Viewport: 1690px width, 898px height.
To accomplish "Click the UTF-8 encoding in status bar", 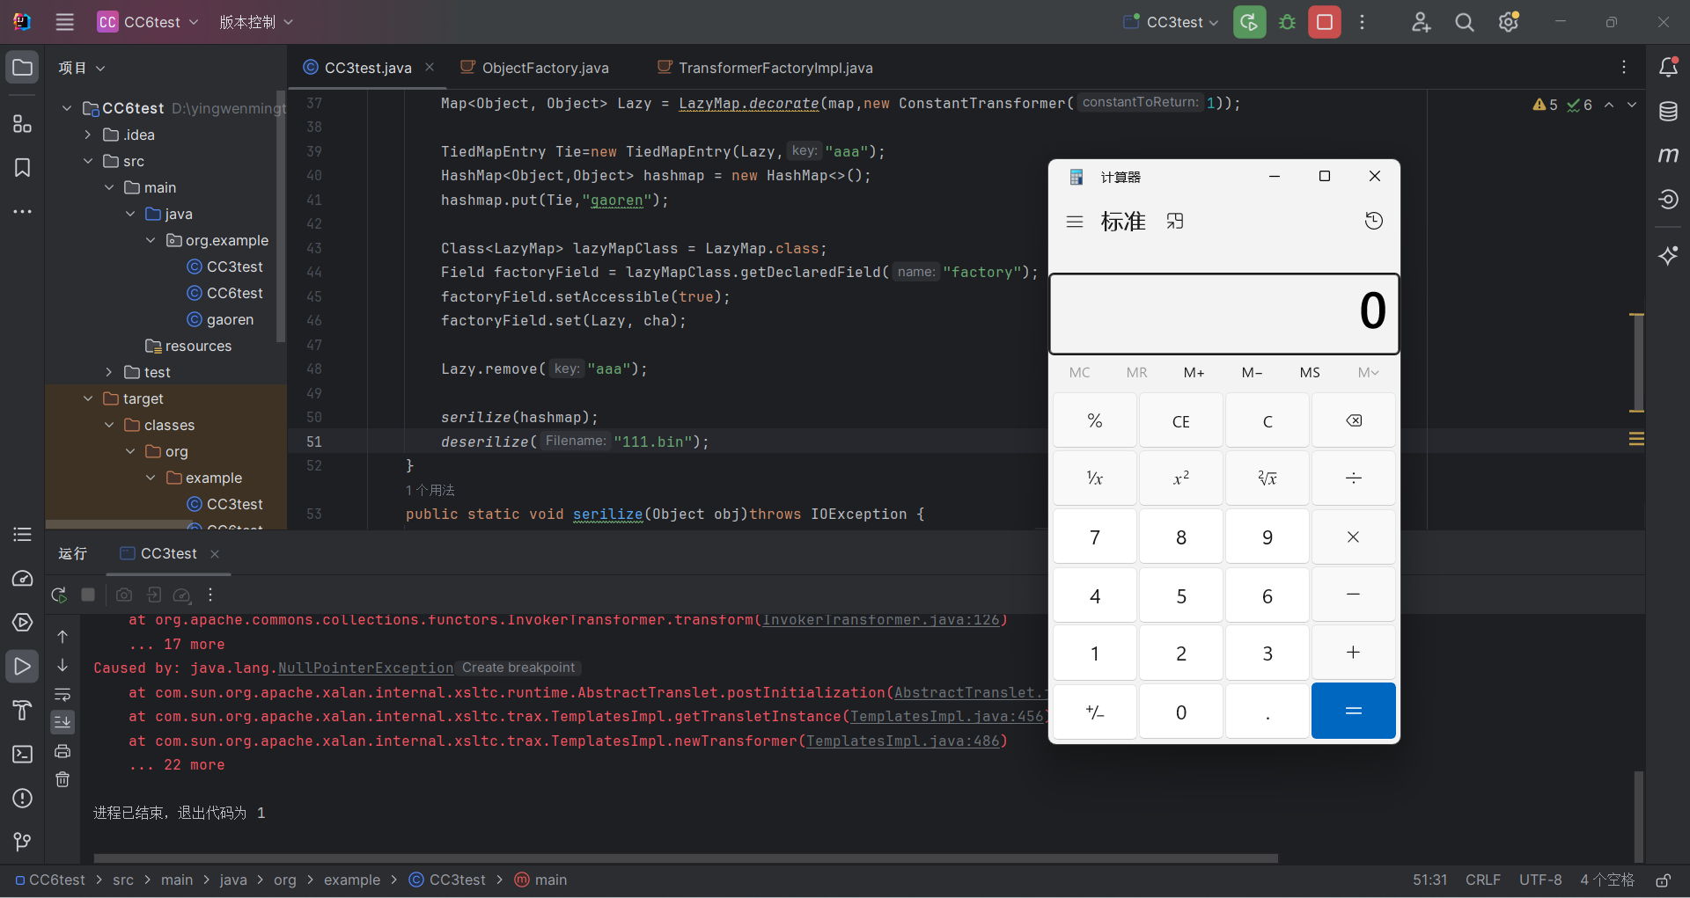I will tap(1540, 880).
